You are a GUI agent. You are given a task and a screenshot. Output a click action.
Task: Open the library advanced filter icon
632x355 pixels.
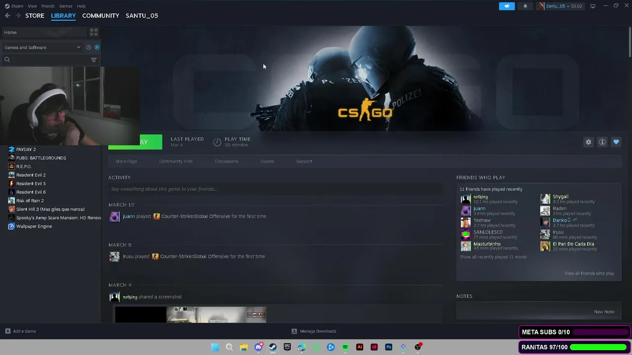click(x=93, y=60)
